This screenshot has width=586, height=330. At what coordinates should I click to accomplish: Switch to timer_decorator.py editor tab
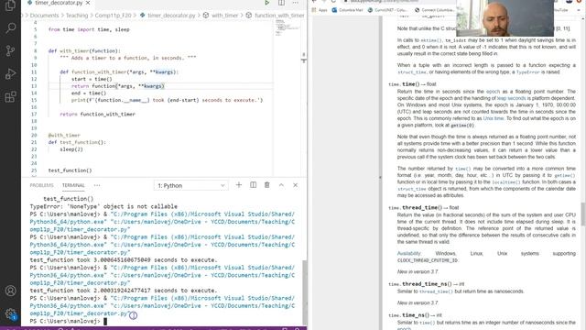pos(58,3)
